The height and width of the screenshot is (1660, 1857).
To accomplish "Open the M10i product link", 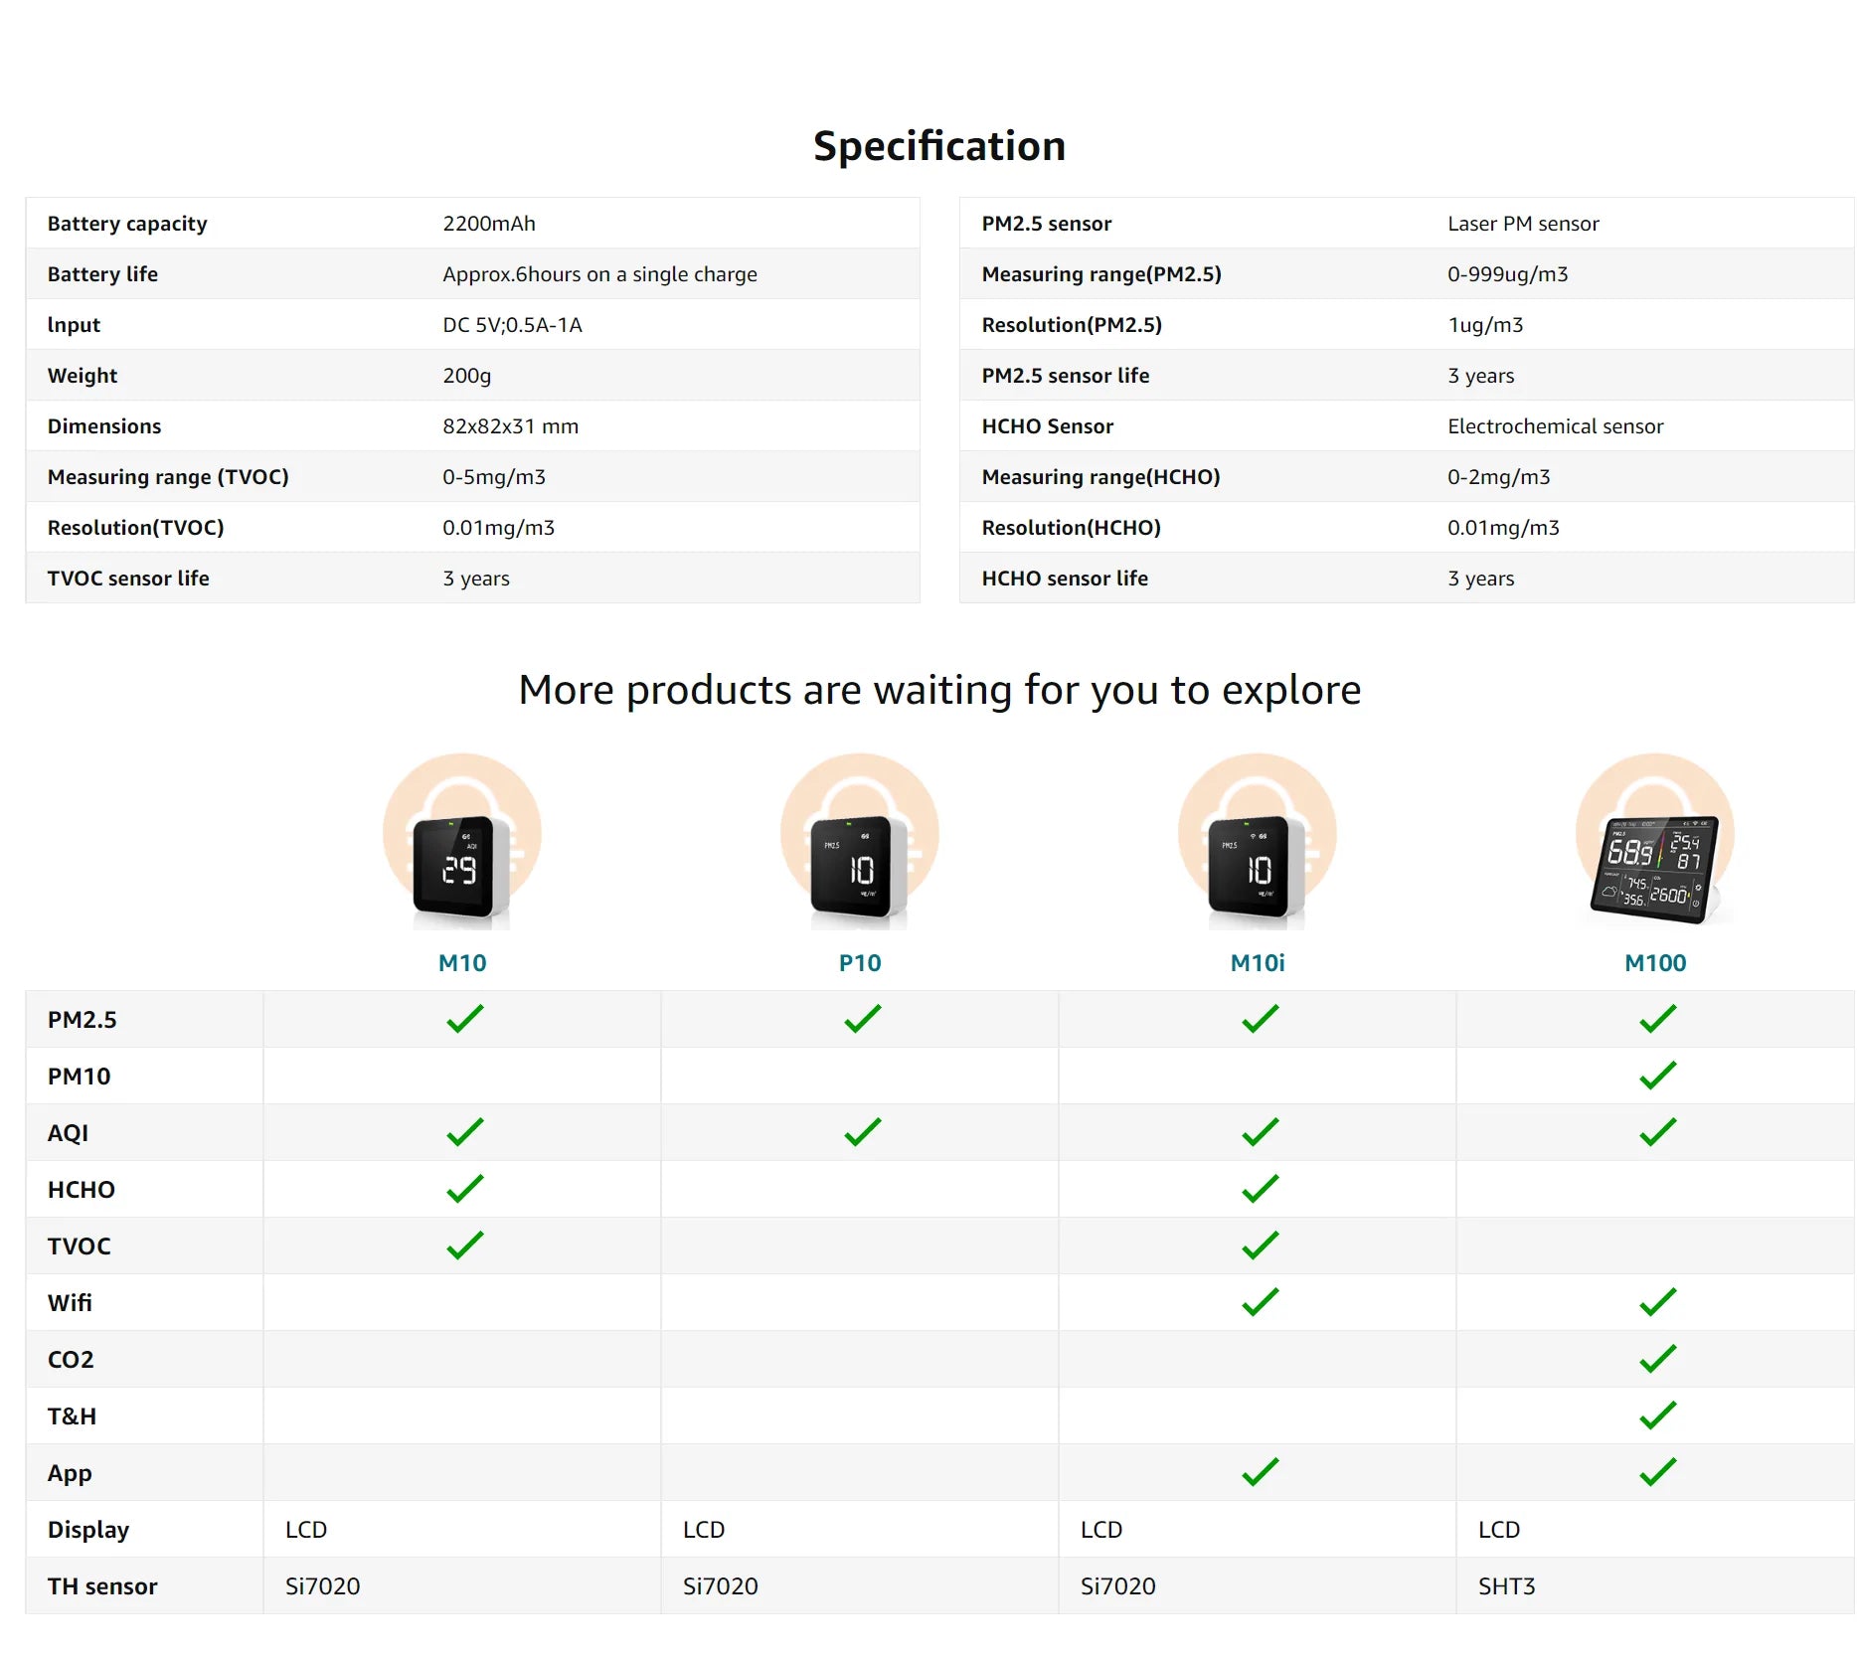I will 1258,962.
